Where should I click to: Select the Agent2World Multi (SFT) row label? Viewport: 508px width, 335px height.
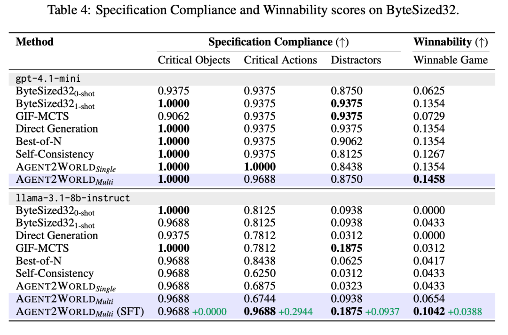(79, 311)
